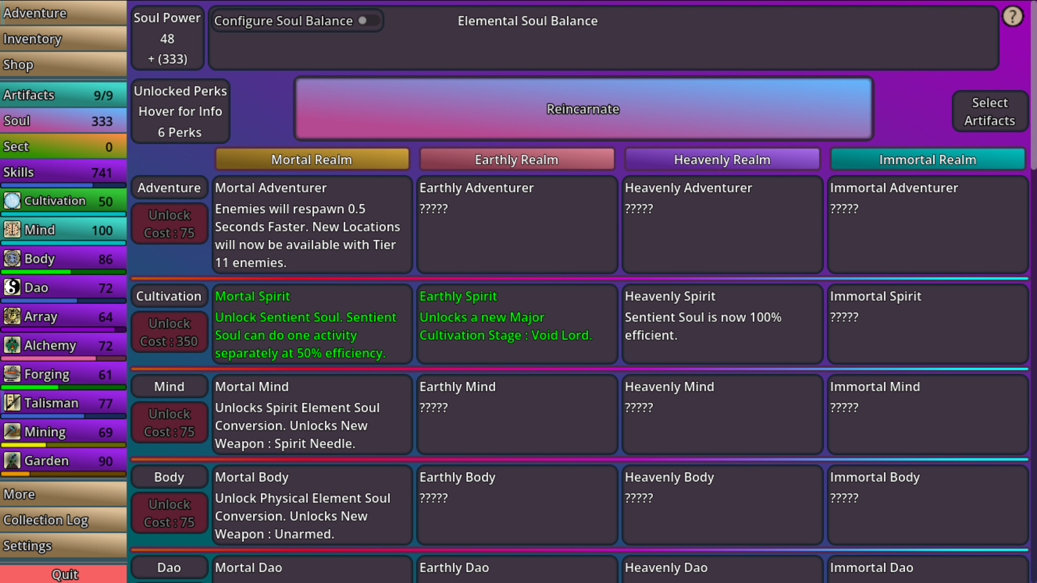Open the Garden skill icon

[x=12, y=460]
